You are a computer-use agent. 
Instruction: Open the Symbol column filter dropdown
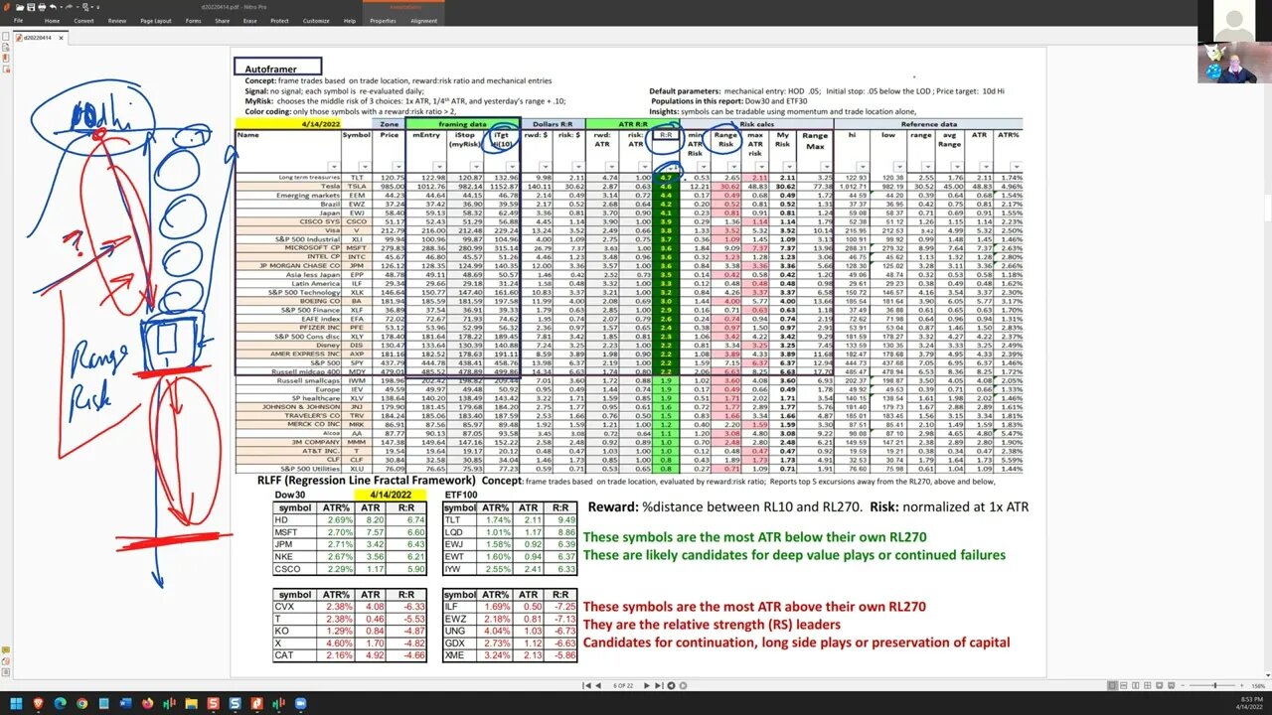tap(365, 166)
